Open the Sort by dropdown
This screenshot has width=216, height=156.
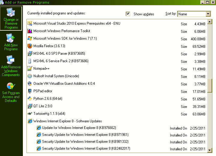point(208,14)
